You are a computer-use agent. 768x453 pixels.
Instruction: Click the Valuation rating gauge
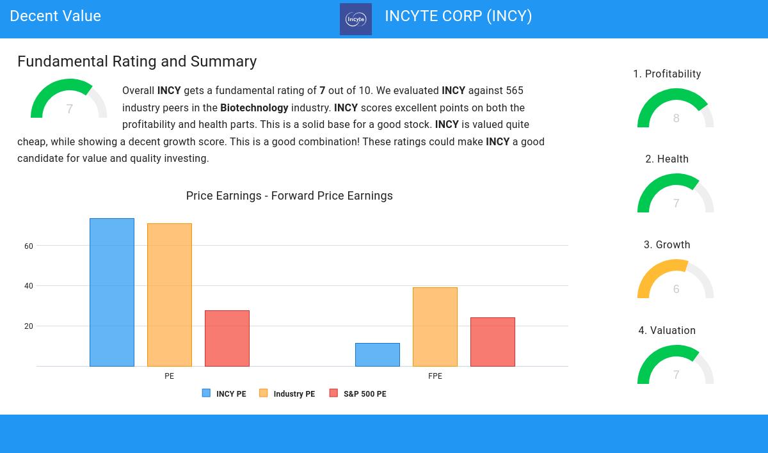(675, 365)
